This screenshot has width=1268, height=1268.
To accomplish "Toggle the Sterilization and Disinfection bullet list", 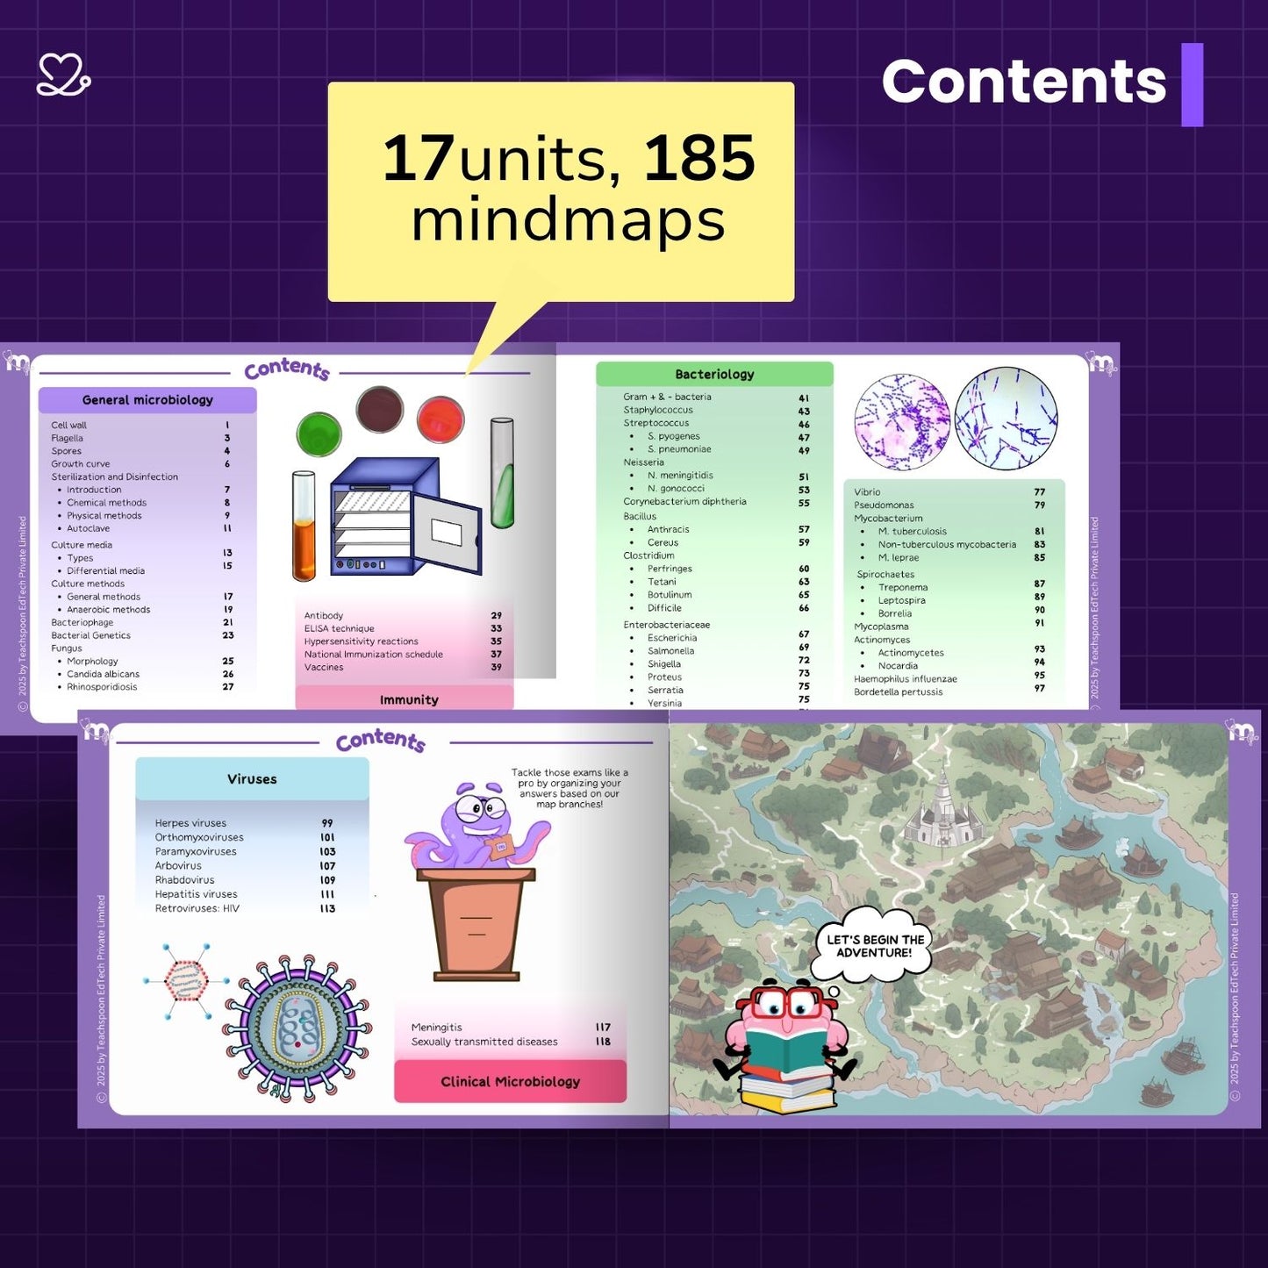I will click(x=114, y=476).
